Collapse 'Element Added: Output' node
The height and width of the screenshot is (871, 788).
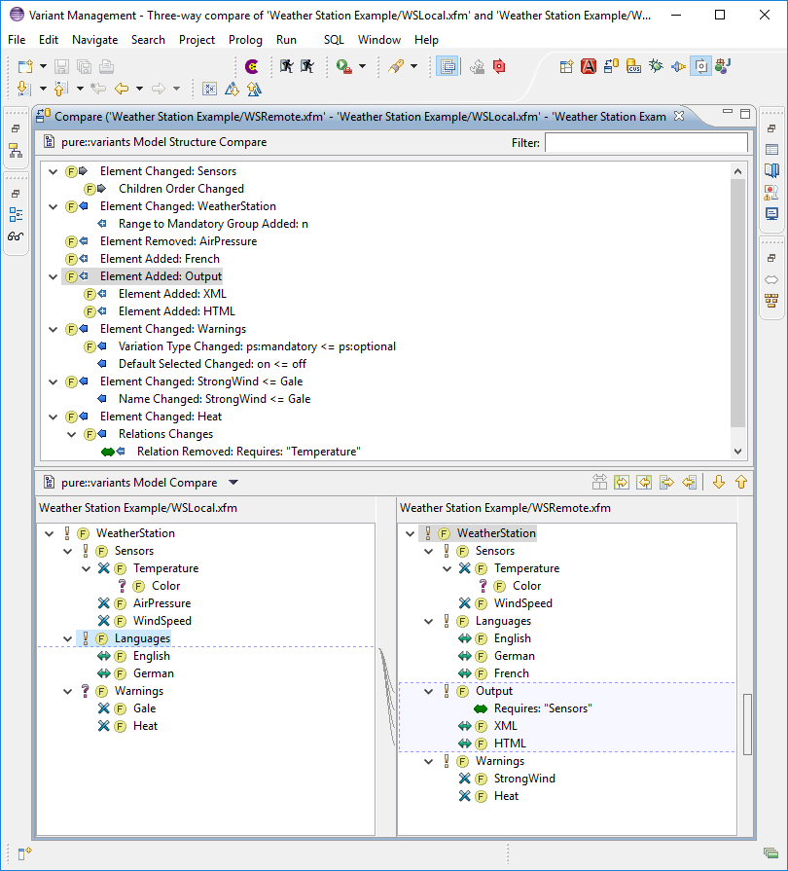54,276
